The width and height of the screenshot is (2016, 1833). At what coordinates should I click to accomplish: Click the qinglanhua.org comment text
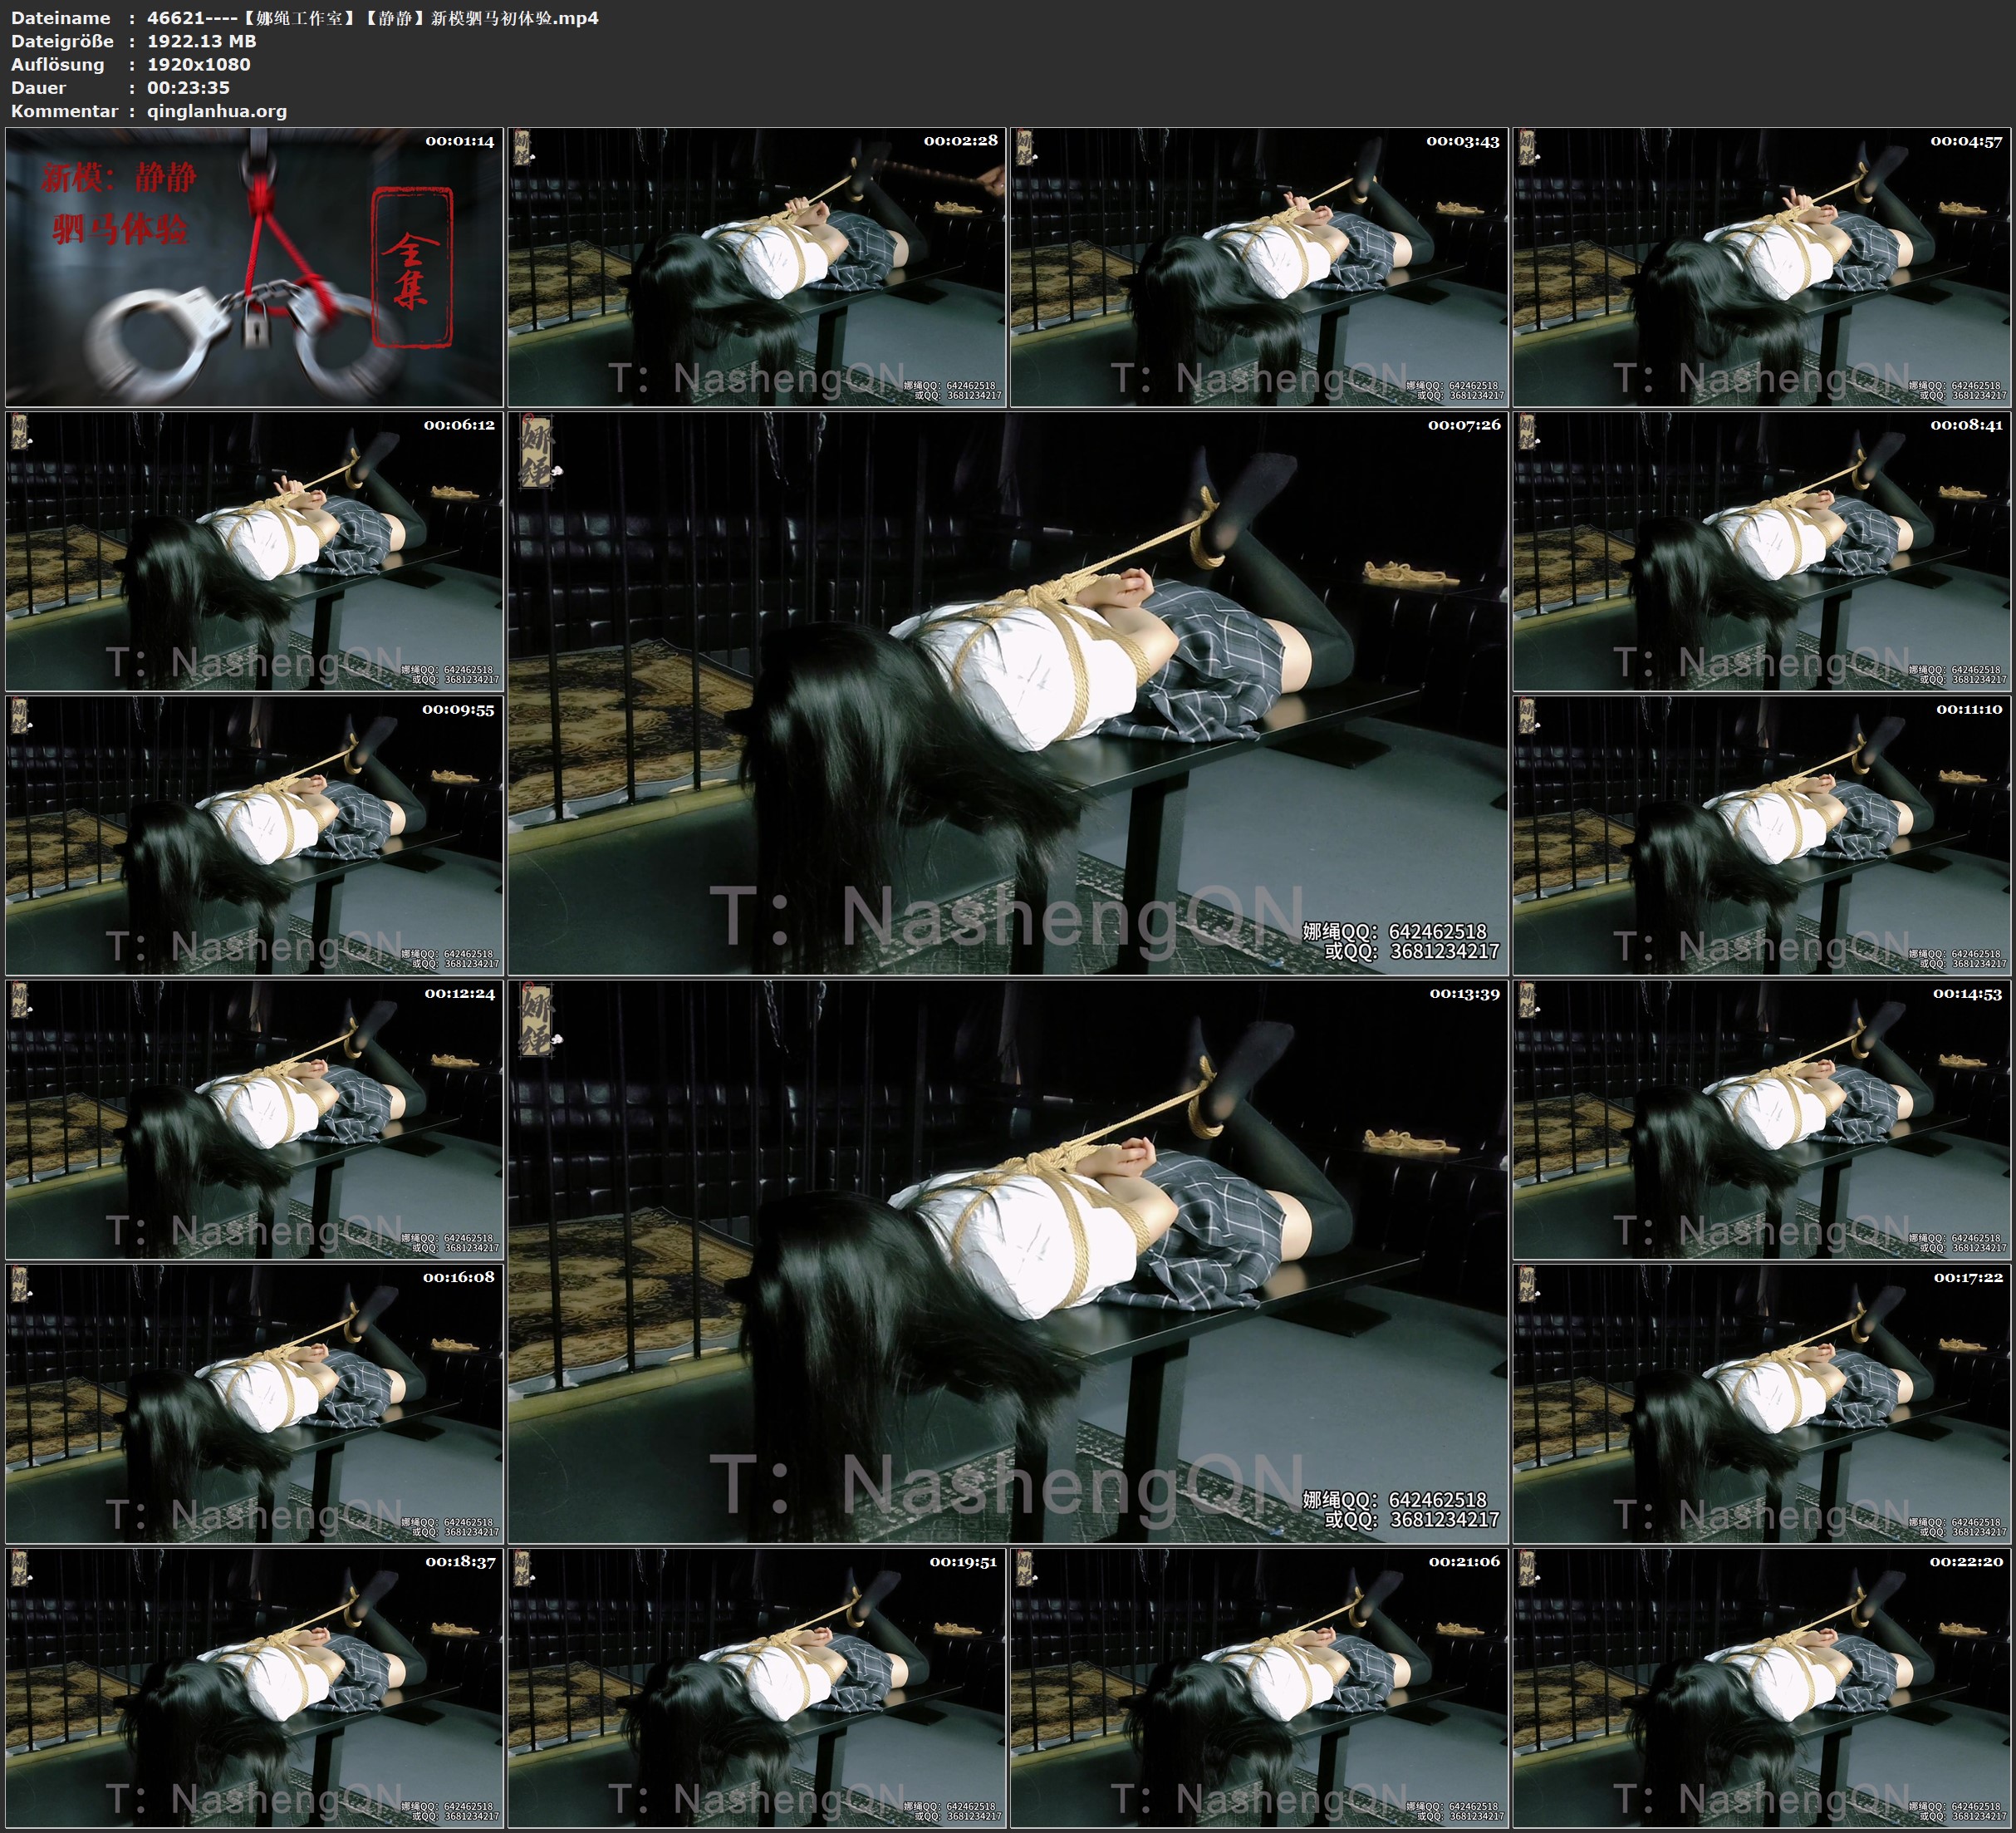tap(217, 111)
